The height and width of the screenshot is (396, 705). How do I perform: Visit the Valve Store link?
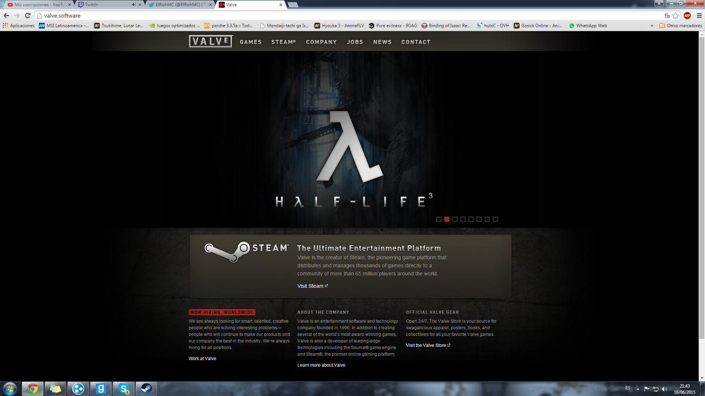click(428, 345)
